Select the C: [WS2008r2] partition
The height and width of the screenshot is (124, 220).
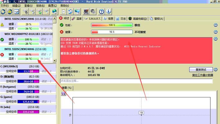28,69
